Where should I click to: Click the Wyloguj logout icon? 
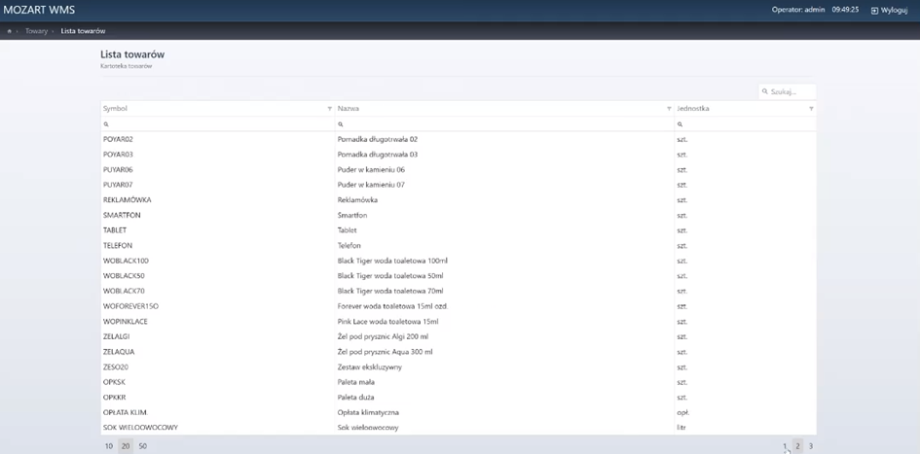pyautogui.click(x=874, y=10)
